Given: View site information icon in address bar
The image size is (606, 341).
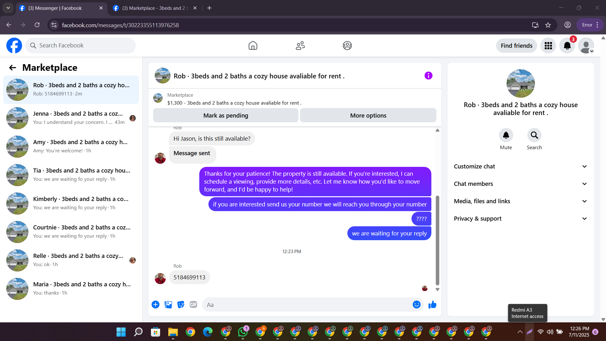Looking at the screenshot, I should 54,25.
